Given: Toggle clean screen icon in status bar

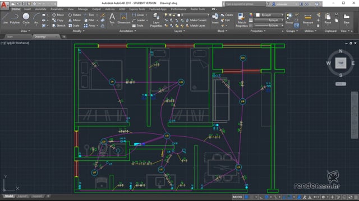Looking at the screenshot, I should pyautogui.click(x=351, y=197).
